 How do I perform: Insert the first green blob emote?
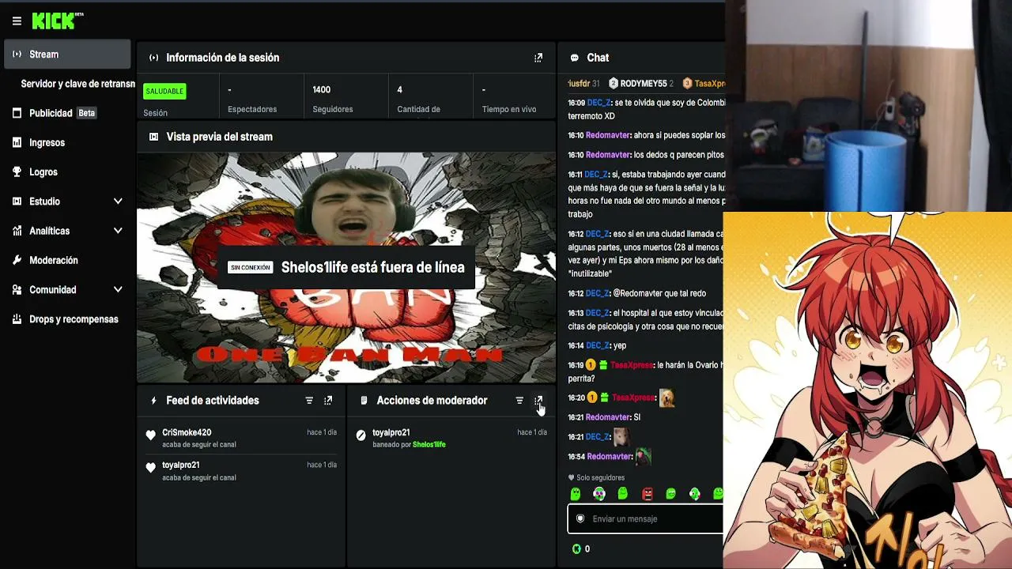coord(576,494)
